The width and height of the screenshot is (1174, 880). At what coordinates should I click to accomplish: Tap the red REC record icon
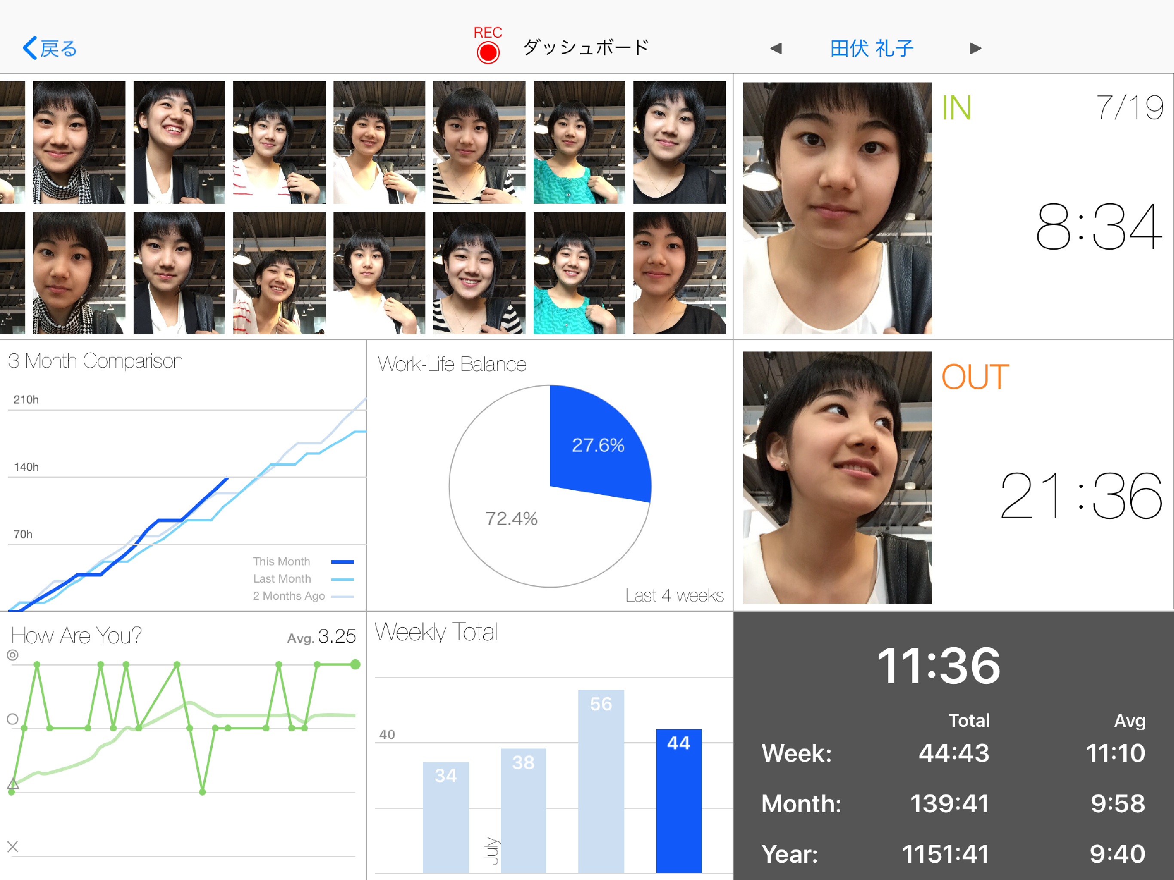pyautogui.click(x=488, y=53)
